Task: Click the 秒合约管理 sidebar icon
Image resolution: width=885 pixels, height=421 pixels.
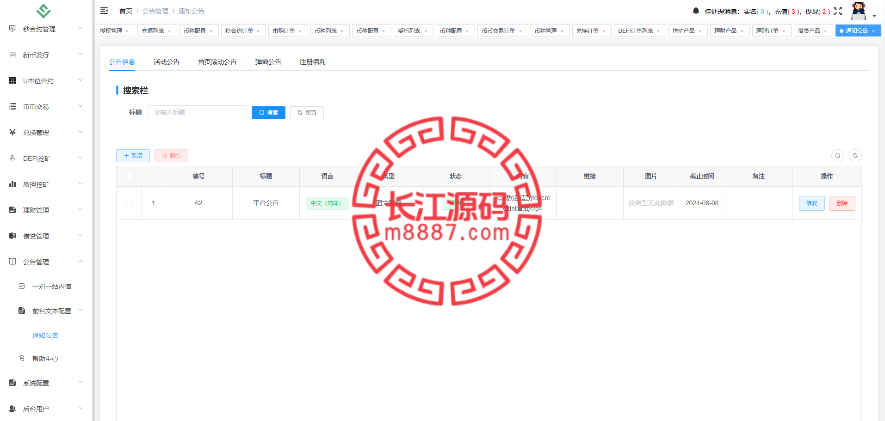Action: click(12, 29)
